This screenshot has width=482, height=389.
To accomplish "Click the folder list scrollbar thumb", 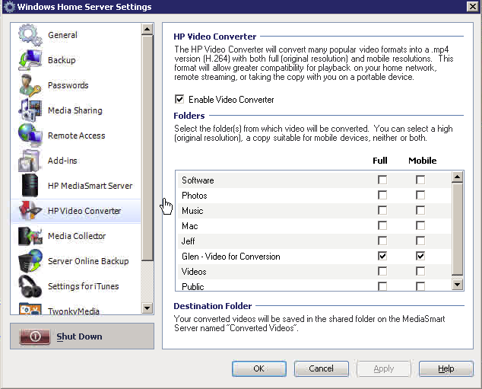I will 458,229.
